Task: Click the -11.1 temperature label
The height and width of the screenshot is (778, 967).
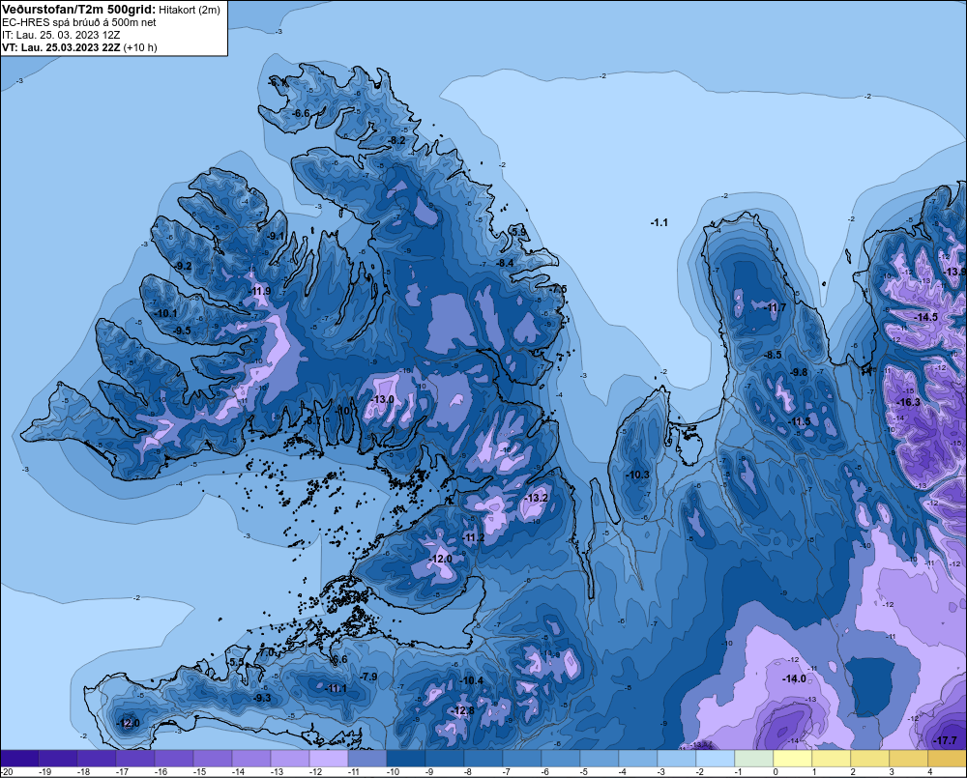Action: pyautogui.click(x=337, y=689)
